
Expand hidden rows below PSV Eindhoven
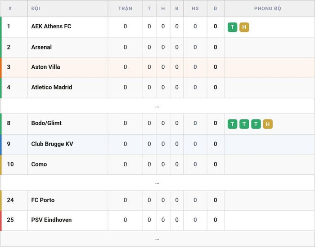click(x=157, y=239)
